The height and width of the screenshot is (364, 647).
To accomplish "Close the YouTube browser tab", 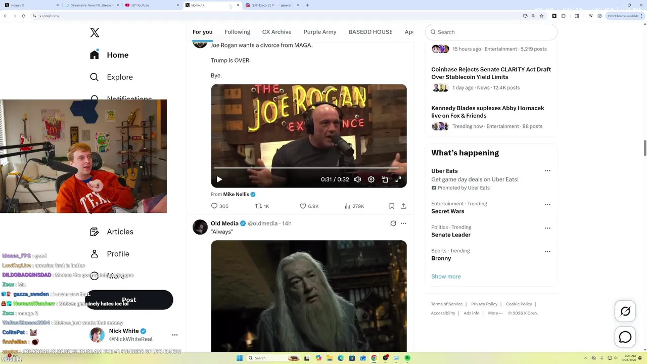I will coord(178,5).
